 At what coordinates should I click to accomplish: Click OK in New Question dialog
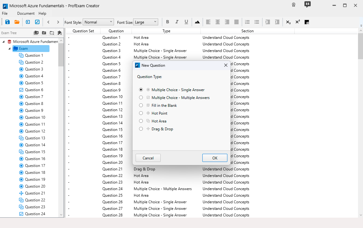point(215,158)
